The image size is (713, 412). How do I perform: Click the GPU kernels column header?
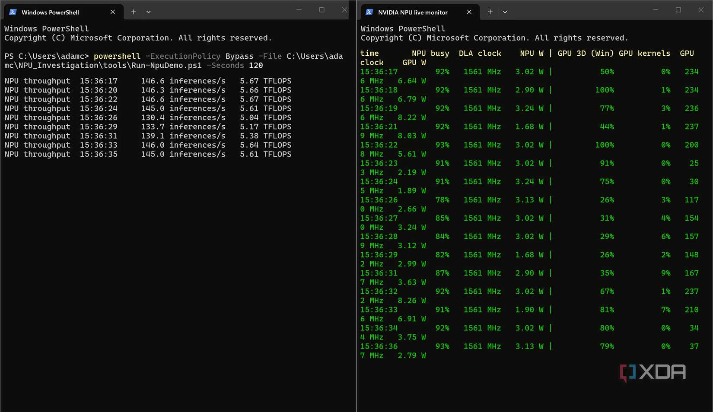pos(645,54)
